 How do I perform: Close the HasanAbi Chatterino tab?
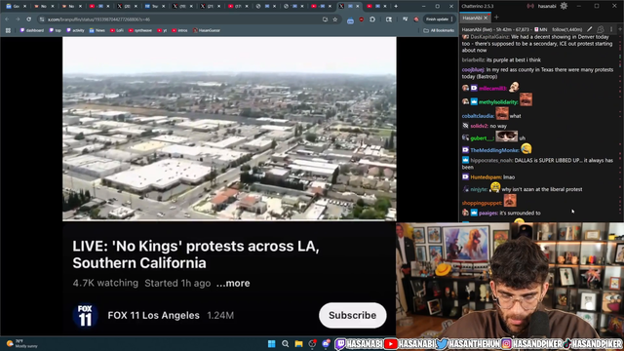pos(486,18)
